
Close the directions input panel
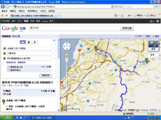[x=54, y=40]
